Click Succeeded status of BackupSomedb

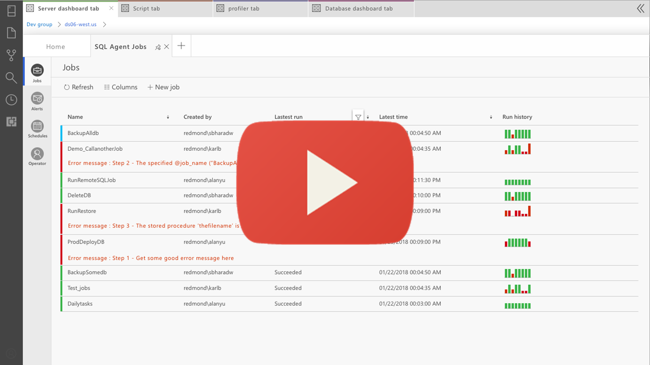pyautogui.click(x=288, y=272)
